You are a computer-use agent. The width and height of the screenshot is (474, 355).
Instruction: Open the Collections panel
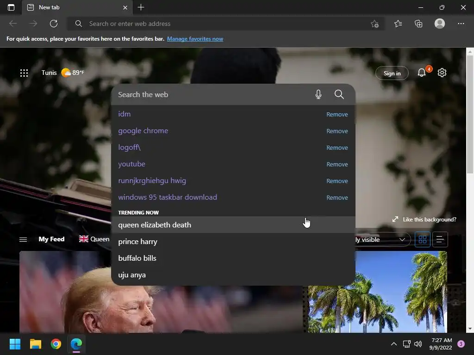tap(418, 24)
